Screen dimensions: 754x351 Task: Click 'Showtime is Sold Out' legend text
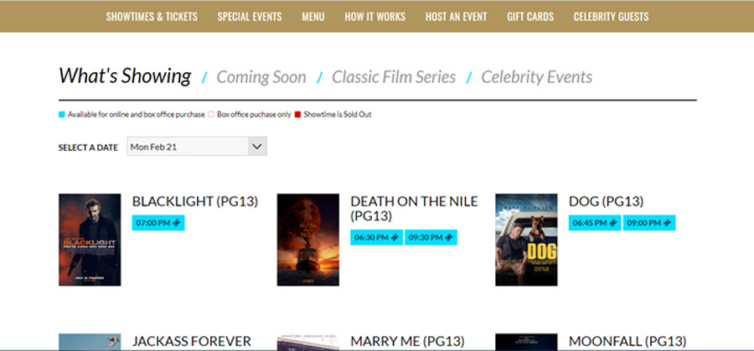[x=338, y=115]
